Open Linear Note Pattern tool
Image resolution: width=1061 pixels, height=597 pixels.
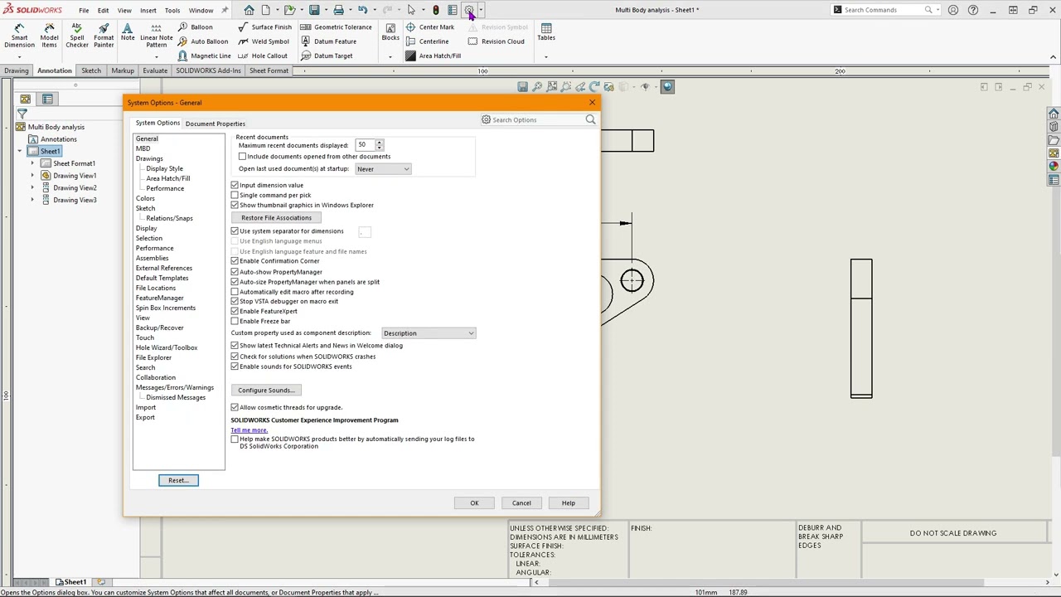tap(157, 36)
